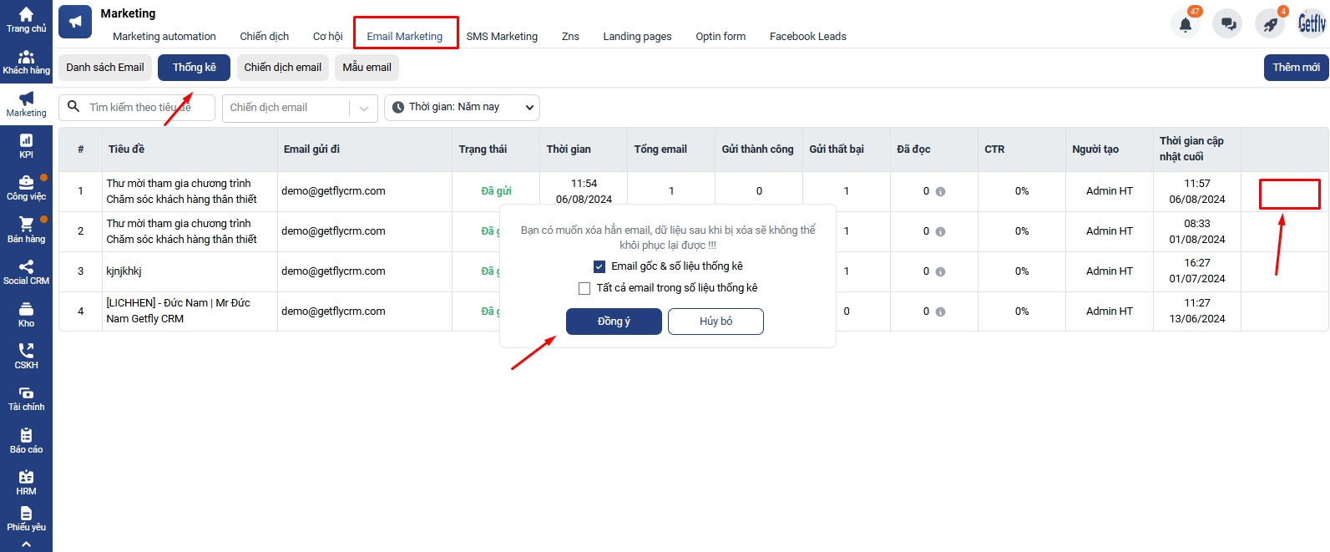Click info icon beside first row Đã đọc
The width and height of the screenshot is (1330, 552).
click(x=940, y=191)
